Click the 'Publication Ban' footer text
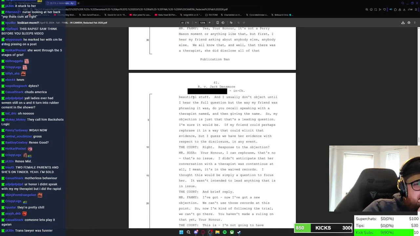This screenshot has height=236, width=420. (215, 59)
